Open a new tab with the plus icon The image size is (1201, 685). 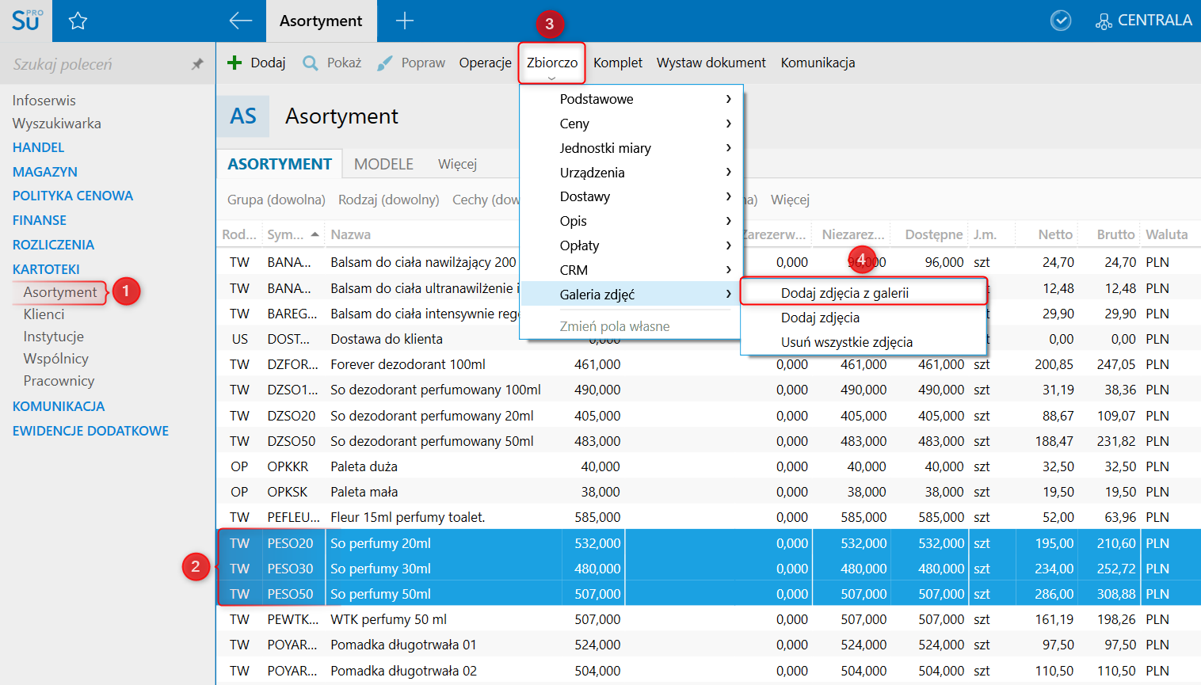tap(404, 21)
